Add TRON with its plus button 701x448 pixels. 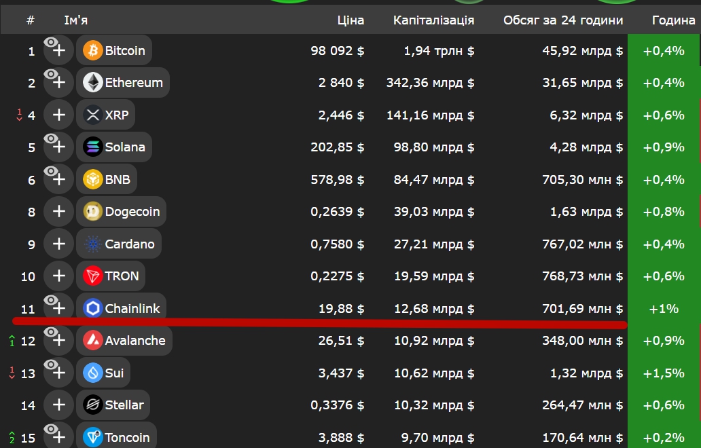point(58,276)
